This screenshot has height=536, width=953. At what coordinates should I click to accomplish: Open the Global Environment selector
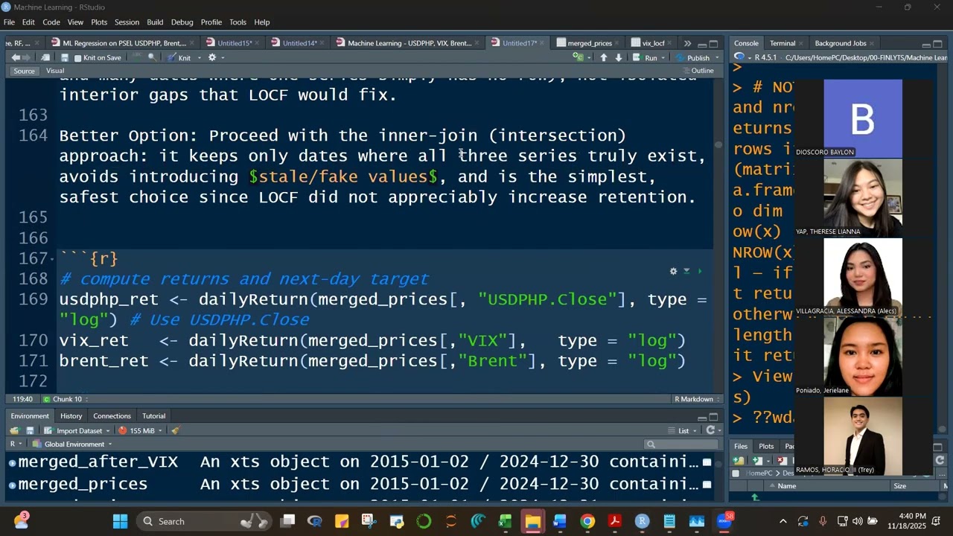[x=74, y=444]
